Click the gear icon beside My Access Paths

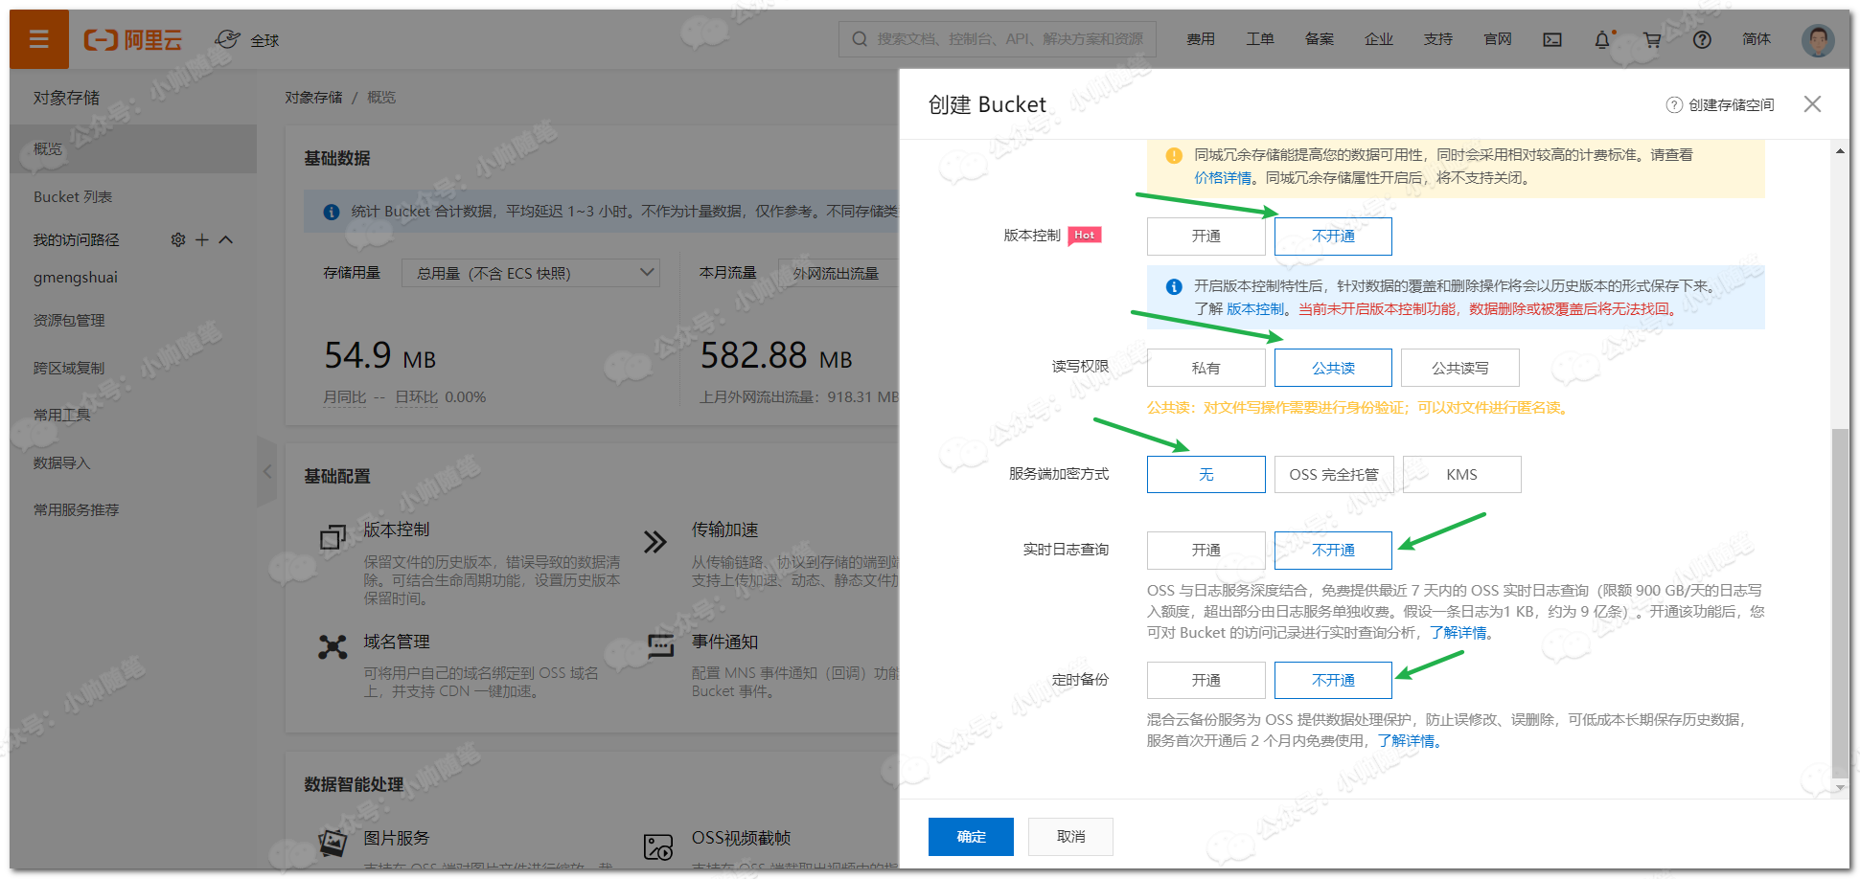pos(178,239)
